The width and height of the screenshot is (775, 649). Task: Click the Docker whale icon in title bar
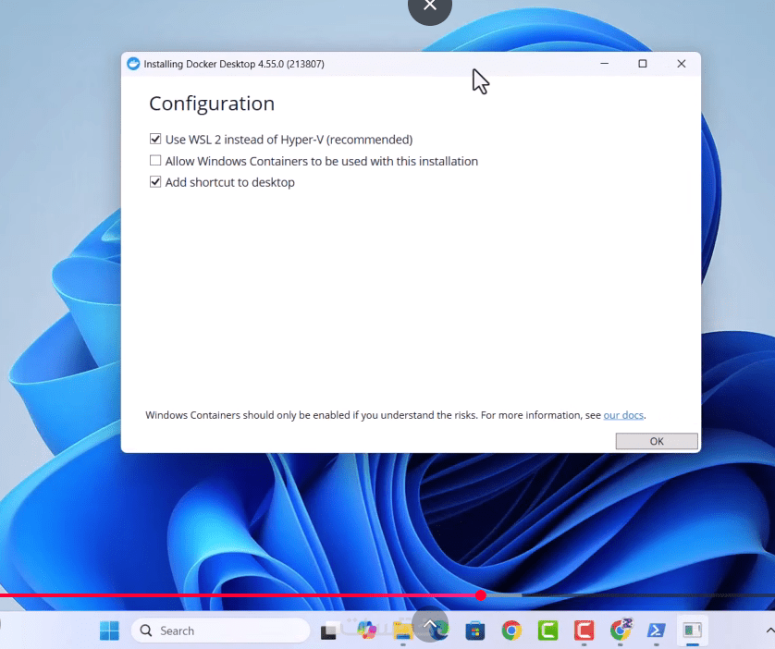[x=133, y=64]
